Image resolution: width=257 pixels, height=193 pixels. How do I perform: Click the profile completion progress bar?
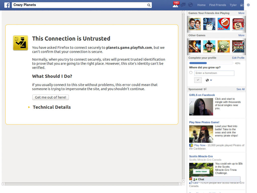click(x=211, y=63)
